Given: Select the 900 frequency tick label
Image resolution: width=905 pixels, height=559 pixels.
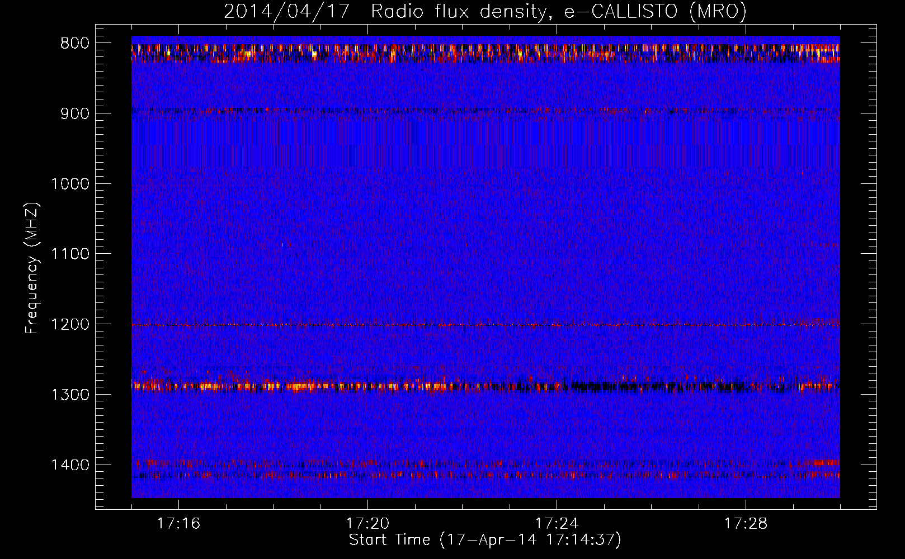Looking at the screenshot, I should pos(75,113).
